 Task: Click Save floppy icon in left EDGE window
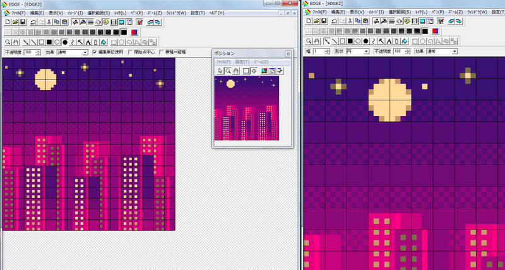point(23,21)
